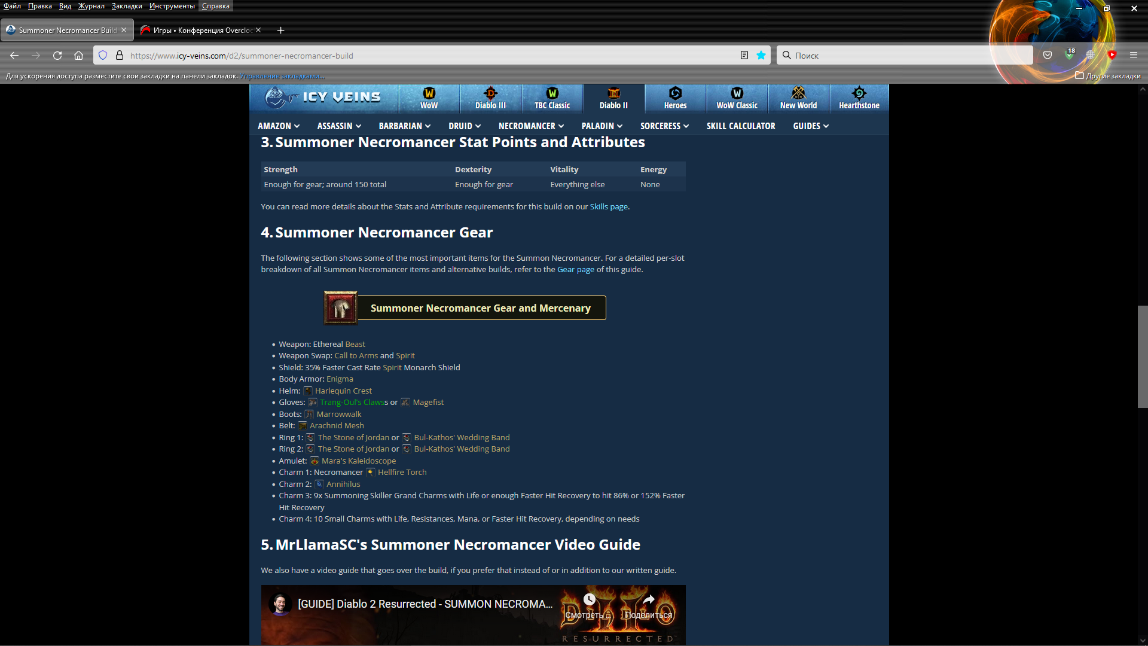Open the browser home page
Viewport: 1148px width, 646px height.
(x=78, y=56)
